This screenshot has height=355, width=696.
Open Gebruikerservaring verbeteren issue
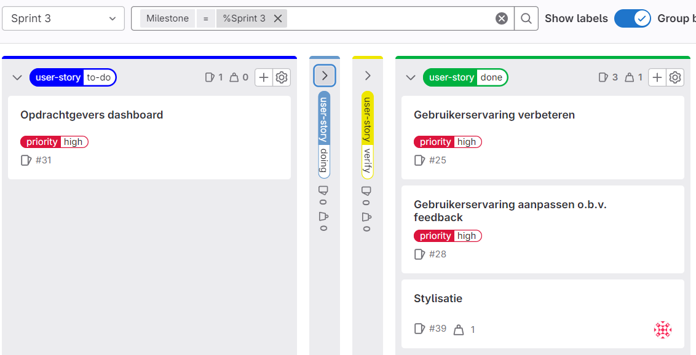click(x=494, y=115)
